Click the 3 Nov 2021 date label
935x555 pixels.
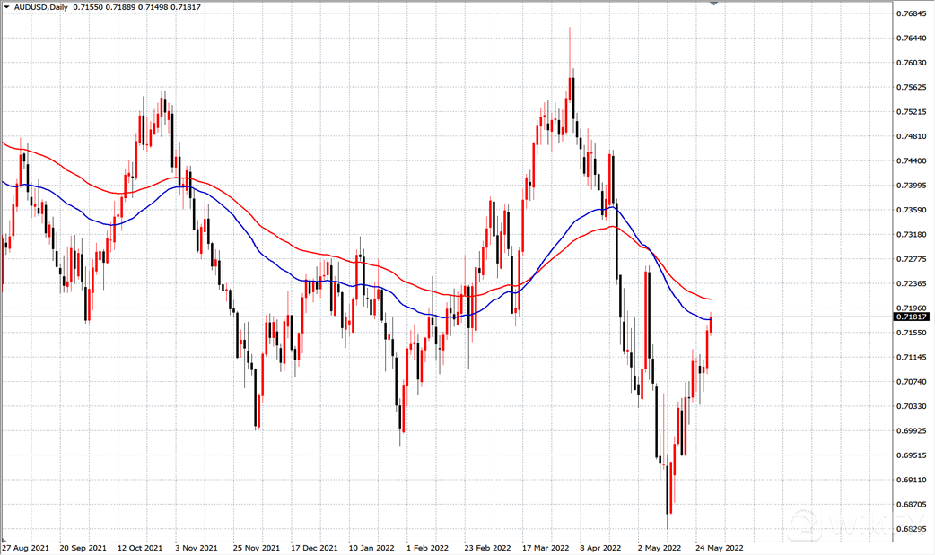coord(196,546)
